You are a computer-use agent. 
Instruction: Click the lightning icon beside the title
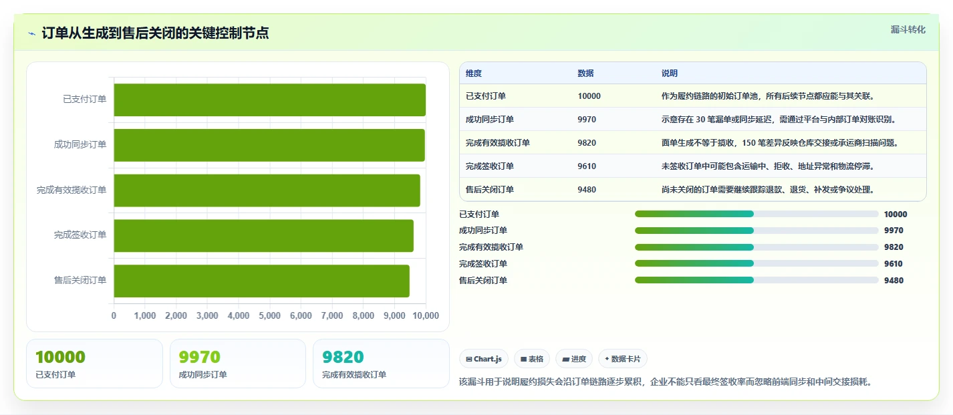pos(32,33)
